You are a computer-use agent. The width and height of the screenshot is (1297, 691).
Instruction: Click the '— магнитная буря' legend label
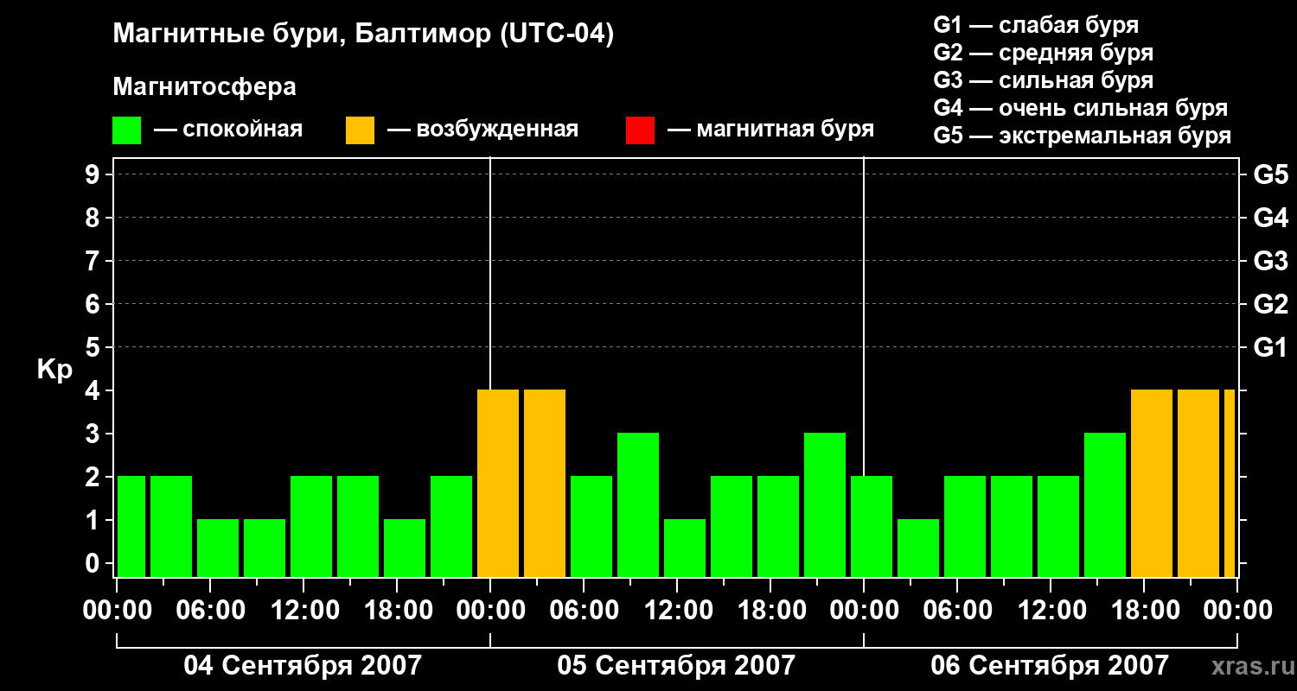pos(771,130)
